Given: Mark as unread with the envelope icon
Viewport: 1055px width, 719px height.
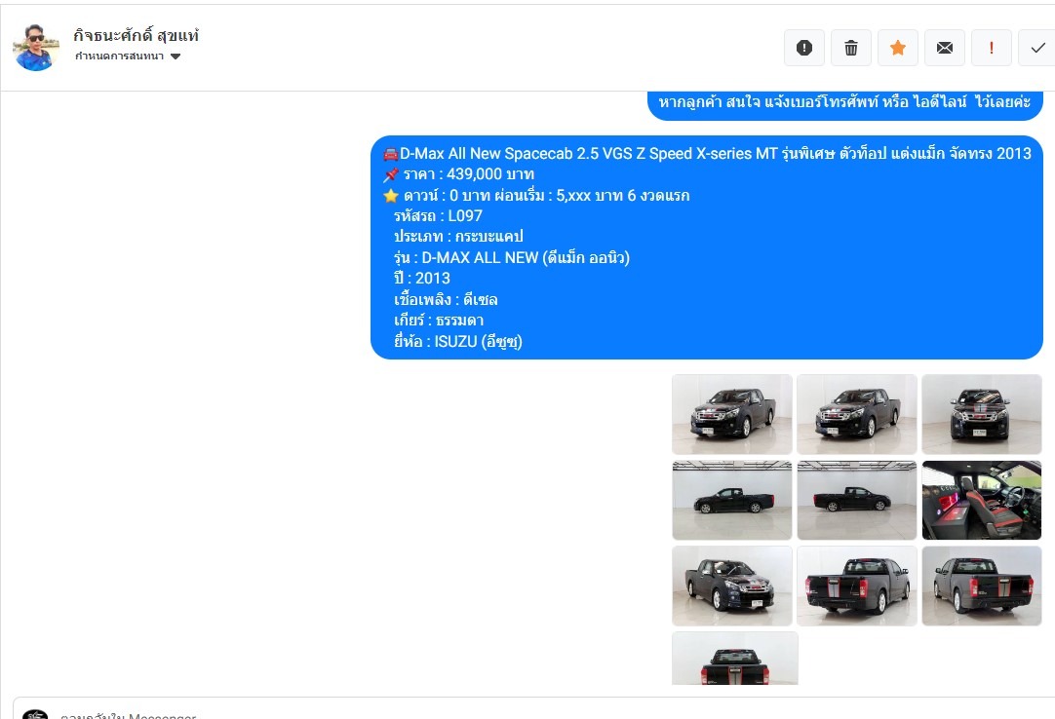Looking at the screenshot, I should [x=945, y=48].
